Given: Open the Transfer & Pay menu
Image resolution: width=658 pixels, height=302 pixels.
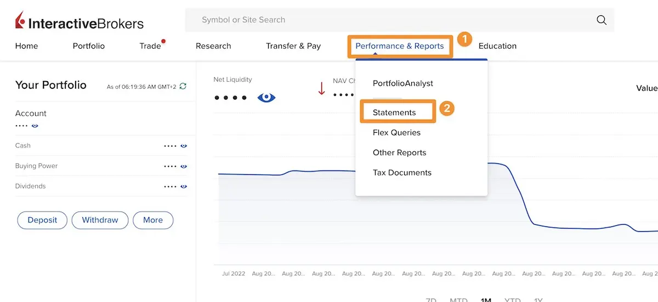Looking at the screenshot, I should pyautogui.click(x=293, y=46).
